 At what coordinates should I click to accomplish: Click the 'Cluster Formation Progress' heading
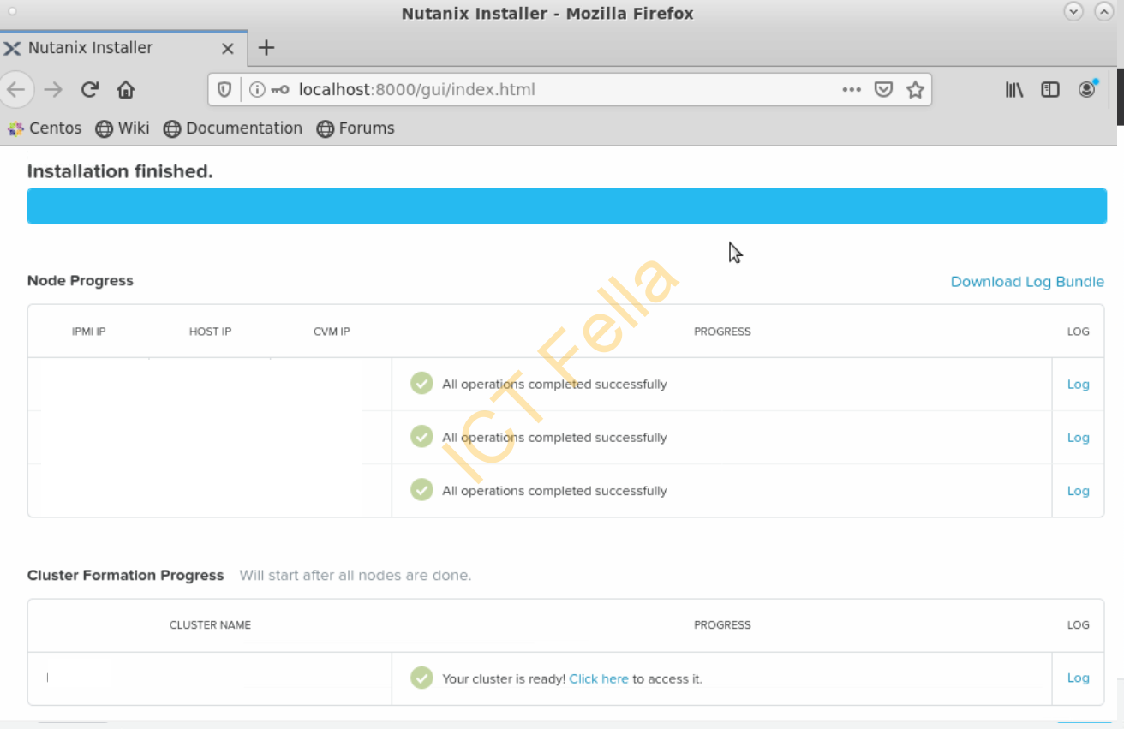tap(125, 575)
